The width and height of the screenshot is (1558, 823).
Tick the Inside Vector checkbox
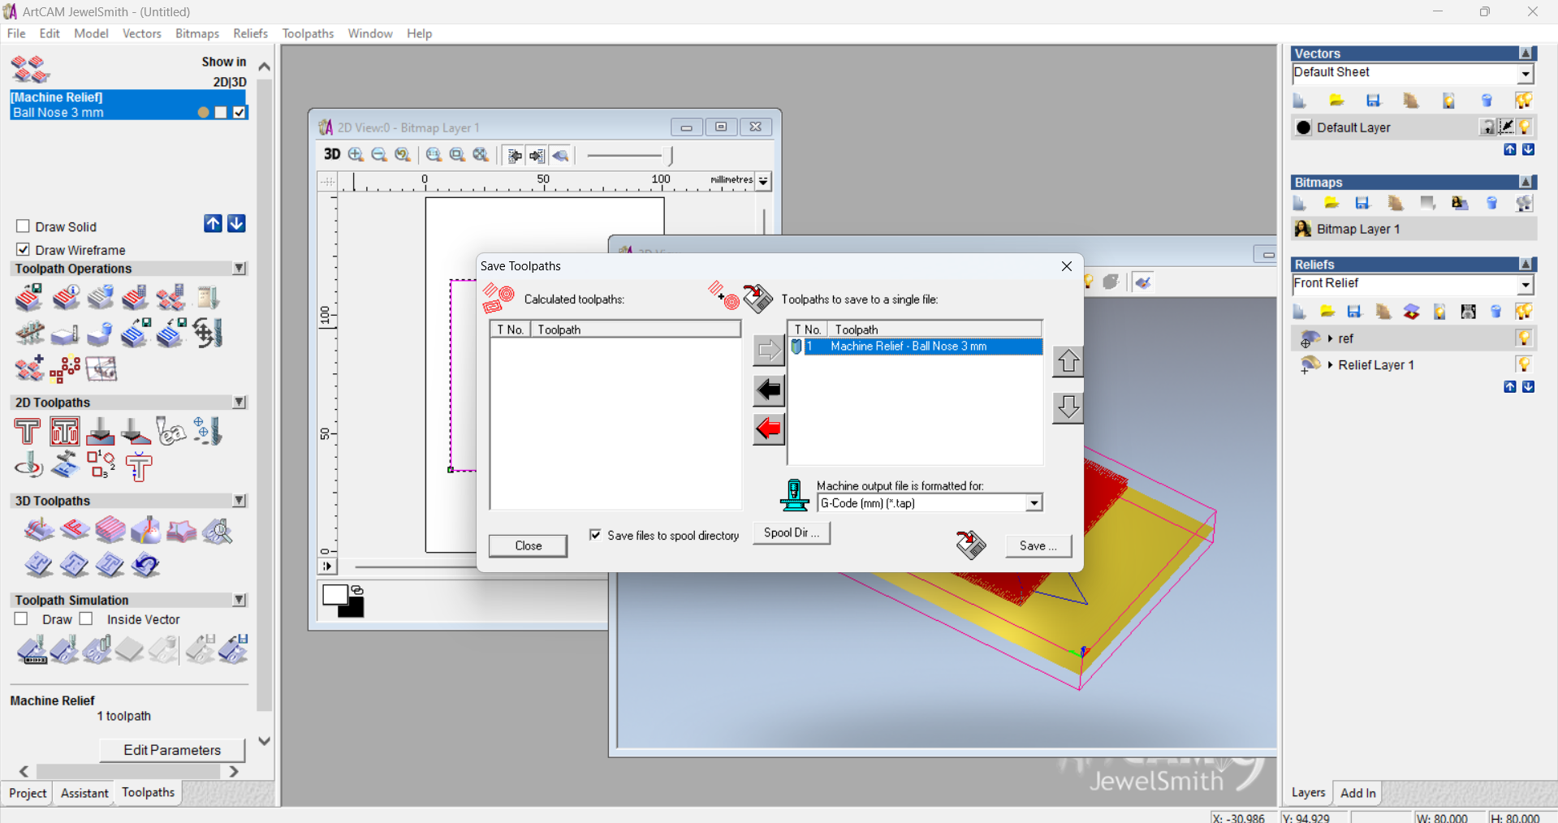pos(86,619)
